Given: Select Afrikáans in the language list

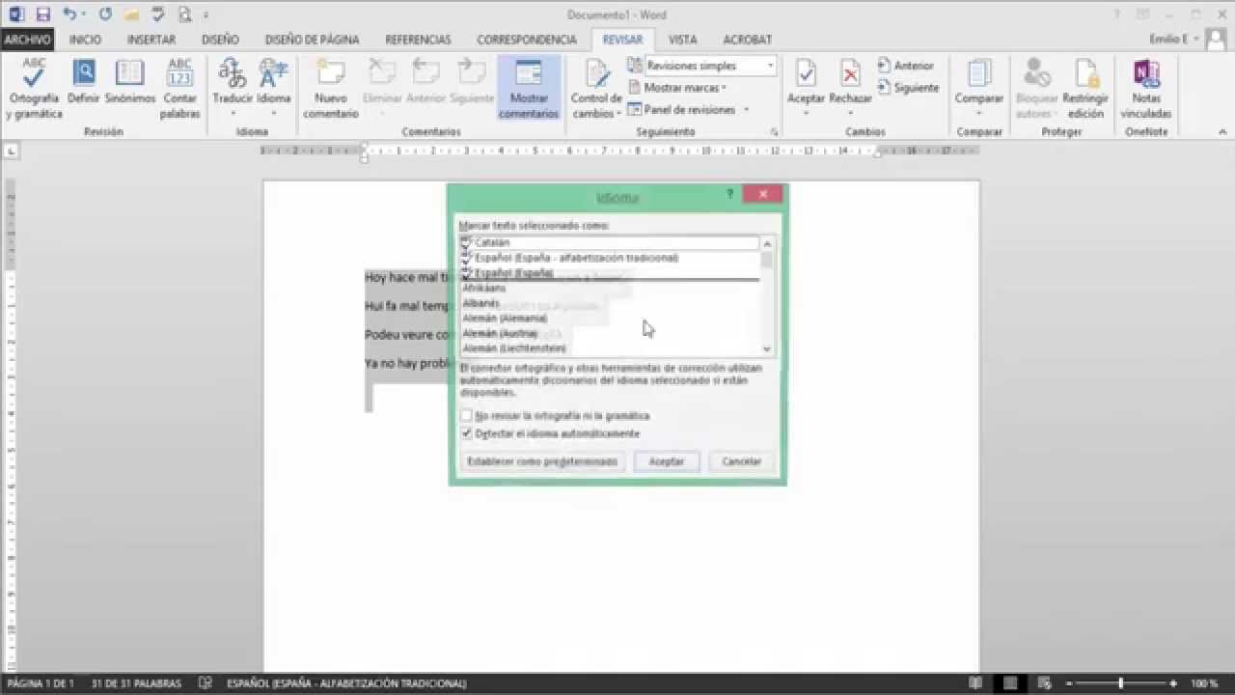Looking at the screenshot, I should point(610,288).
